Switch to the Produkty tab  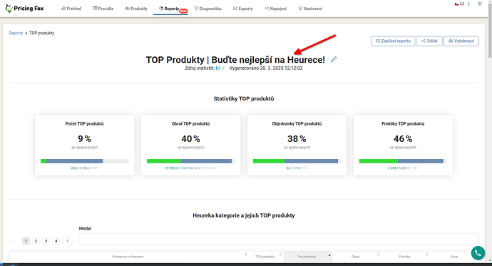pos(136,9)
